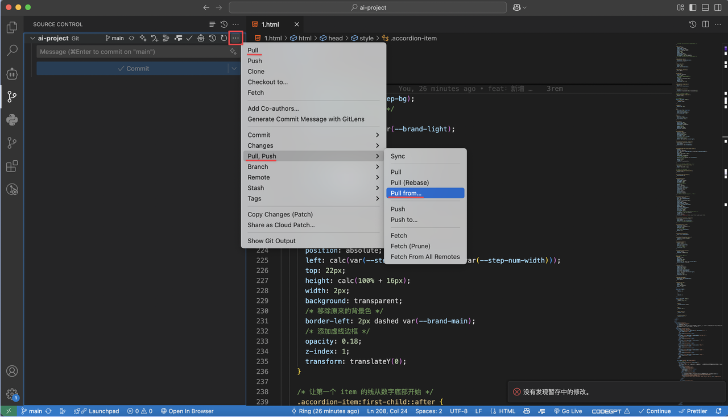Open the Explorer view in activity bar
728x417 pixels.
click(x=12, y=27)
